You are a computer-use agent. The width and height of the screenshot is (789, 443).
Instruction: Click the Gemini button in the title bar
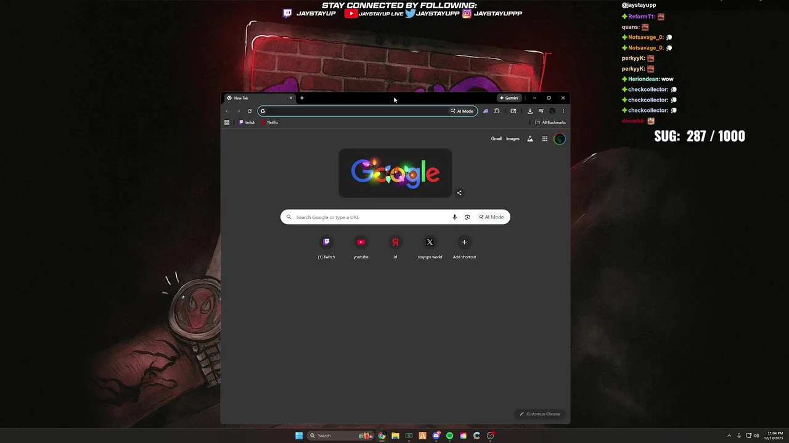[509, 98]
